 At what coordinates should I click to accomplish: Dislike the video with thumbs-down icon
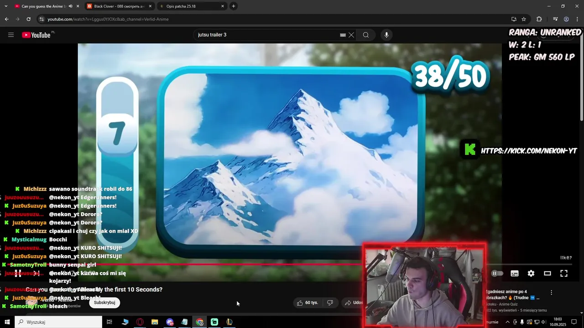coord(330,302)
